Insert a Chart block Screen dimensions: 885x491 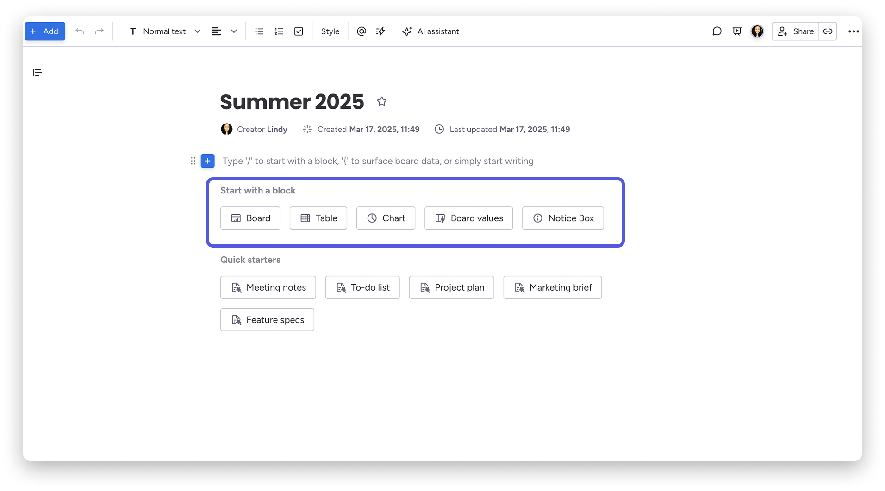point(386,218)
